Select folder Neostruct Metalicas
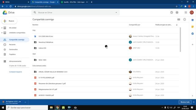Viewport: 196px width, 110px height. coord(106,42)
